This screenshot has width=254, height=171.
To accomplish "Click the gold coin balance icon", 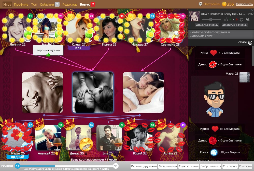I will [x=224, y=4].
